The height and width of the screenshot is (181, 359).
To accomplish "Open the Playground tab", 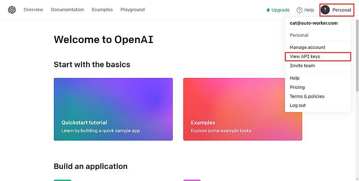I will click(132, 10).
